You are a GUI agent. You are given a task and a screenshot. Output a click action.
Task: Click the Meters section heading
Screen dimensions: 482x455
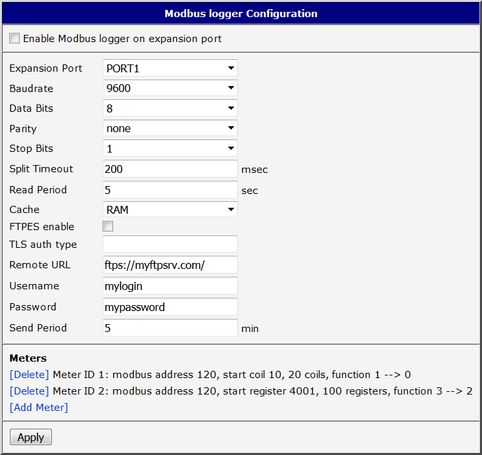click(x=28, y=358)
